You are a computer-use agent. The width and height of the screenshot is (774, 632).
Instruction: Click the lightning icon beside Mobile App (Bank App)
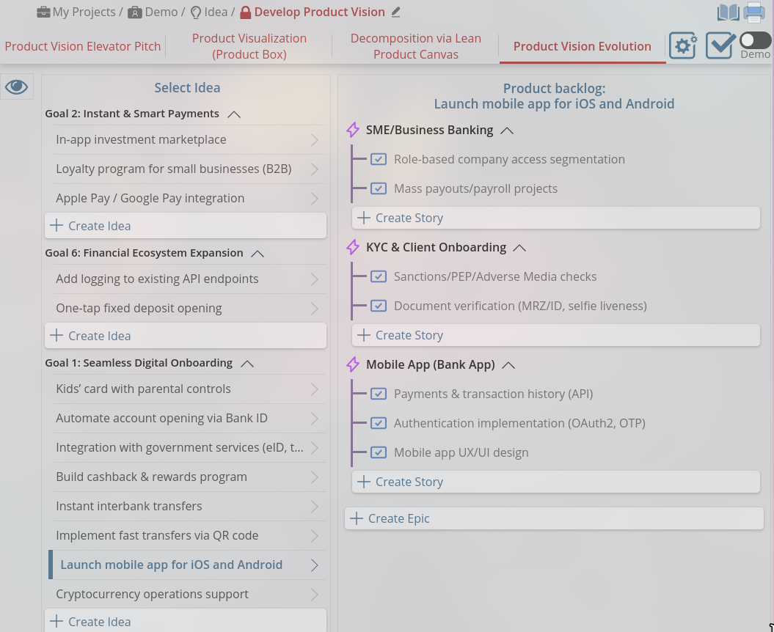coord(353,365)
